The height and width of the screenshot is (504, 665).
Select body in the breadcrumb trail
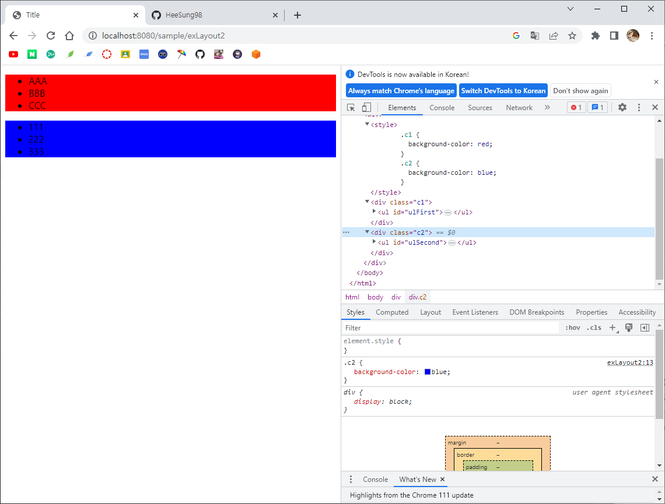coord(375,297)
